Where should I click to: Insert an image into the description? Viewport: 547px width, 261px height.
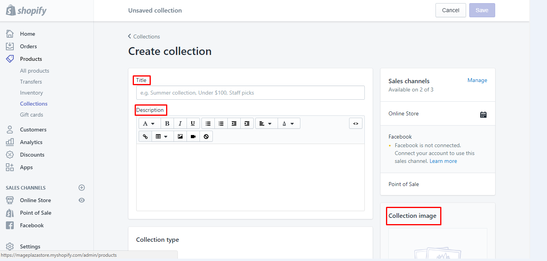pos(180,136)
